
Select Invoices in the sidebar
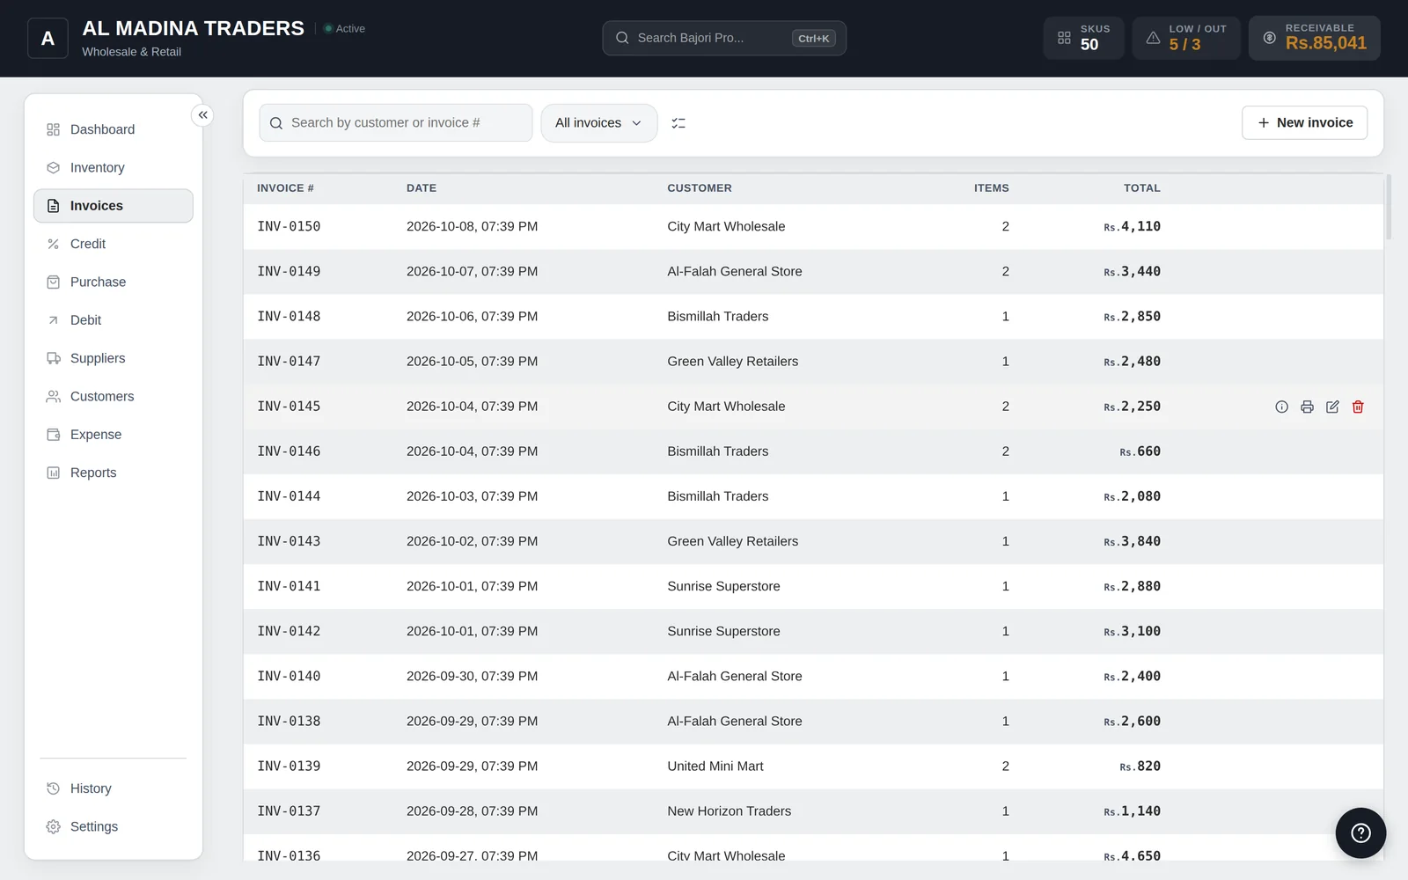114,206
